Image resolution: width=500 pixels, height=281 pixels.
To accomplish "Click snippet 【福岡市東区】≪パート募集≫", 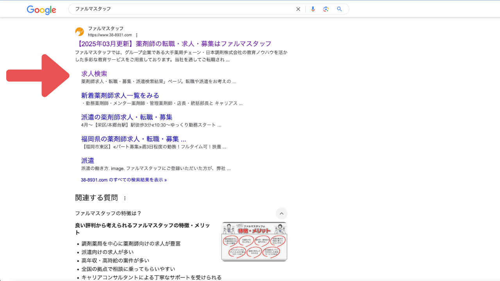I will point(154,147).
